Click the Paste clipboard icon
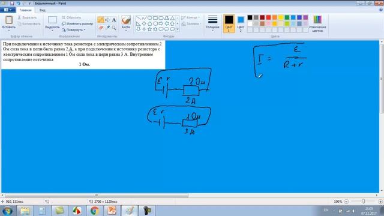This screenshot has width=384, height=216. click(9, 20)
